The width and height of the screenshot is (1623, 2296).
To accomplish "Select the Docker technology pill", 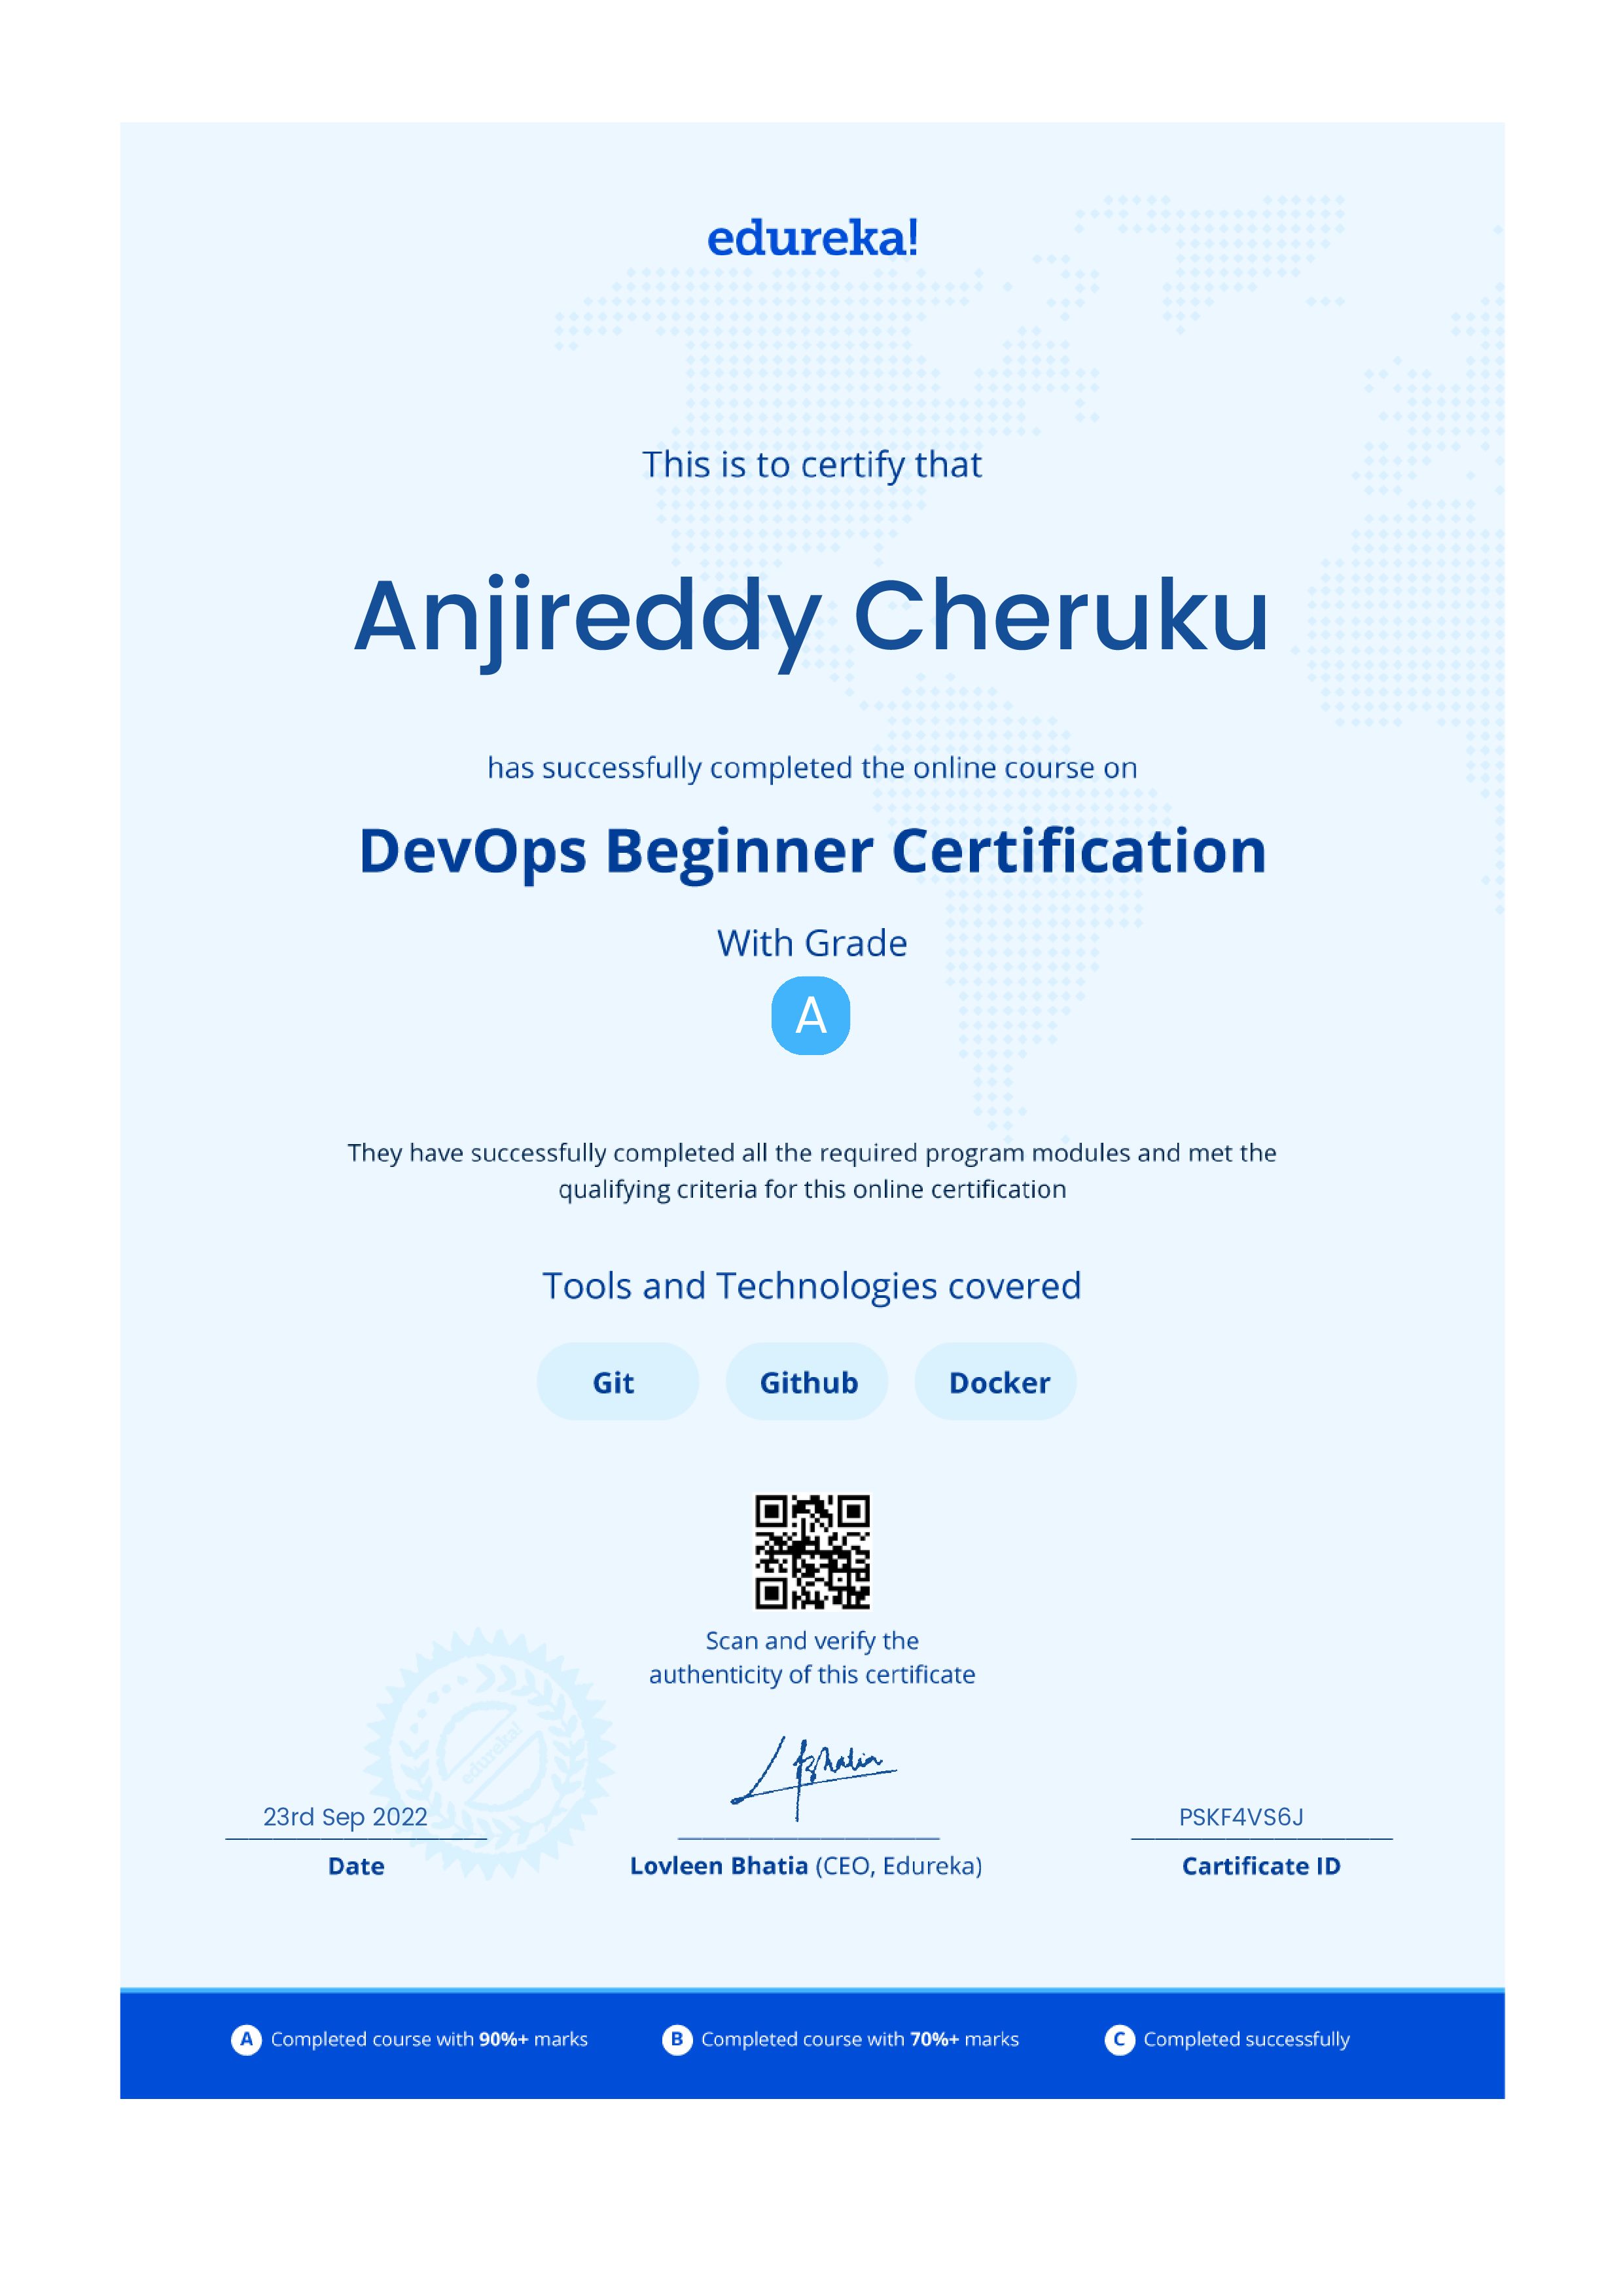I will 996,1382.
